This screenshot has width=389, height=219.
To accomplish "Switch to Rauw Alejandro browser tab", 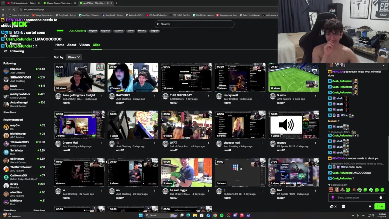I will point(22,3).
